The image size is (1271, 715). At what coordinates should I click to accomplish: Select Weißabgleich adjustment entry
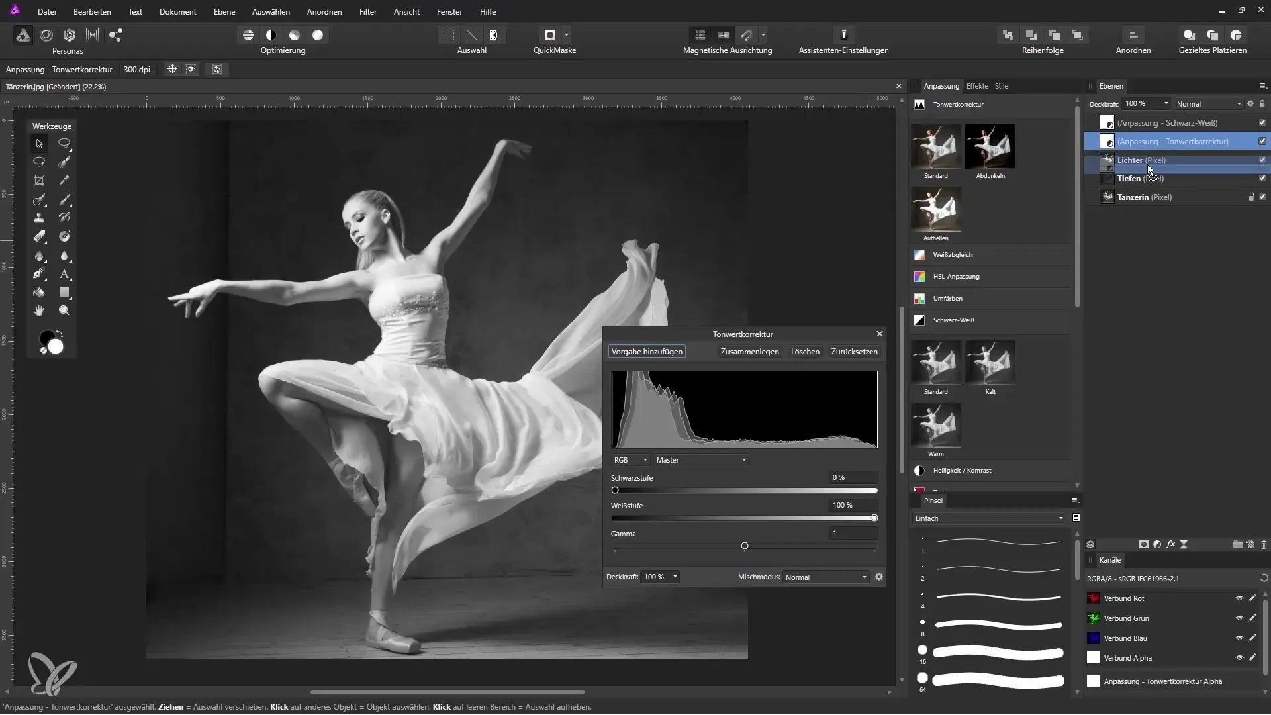990,255
